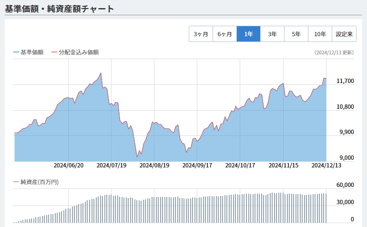This screenshot has width=367, height=227.
Task: Switch chart to 3年 period
Action: pos(273,34)
